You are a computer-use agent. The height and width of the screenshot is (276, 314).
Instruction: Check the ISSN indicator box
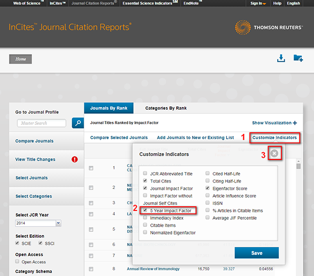point(207,203)
